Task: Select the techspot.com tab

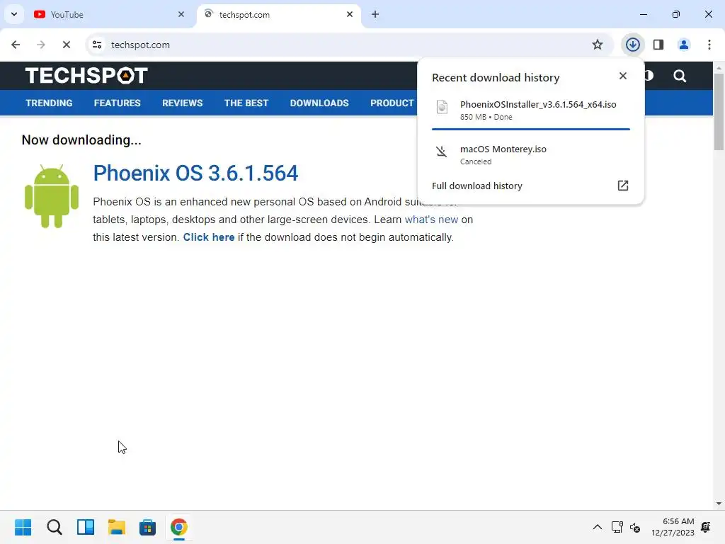Action: click(x=278, y=14)
